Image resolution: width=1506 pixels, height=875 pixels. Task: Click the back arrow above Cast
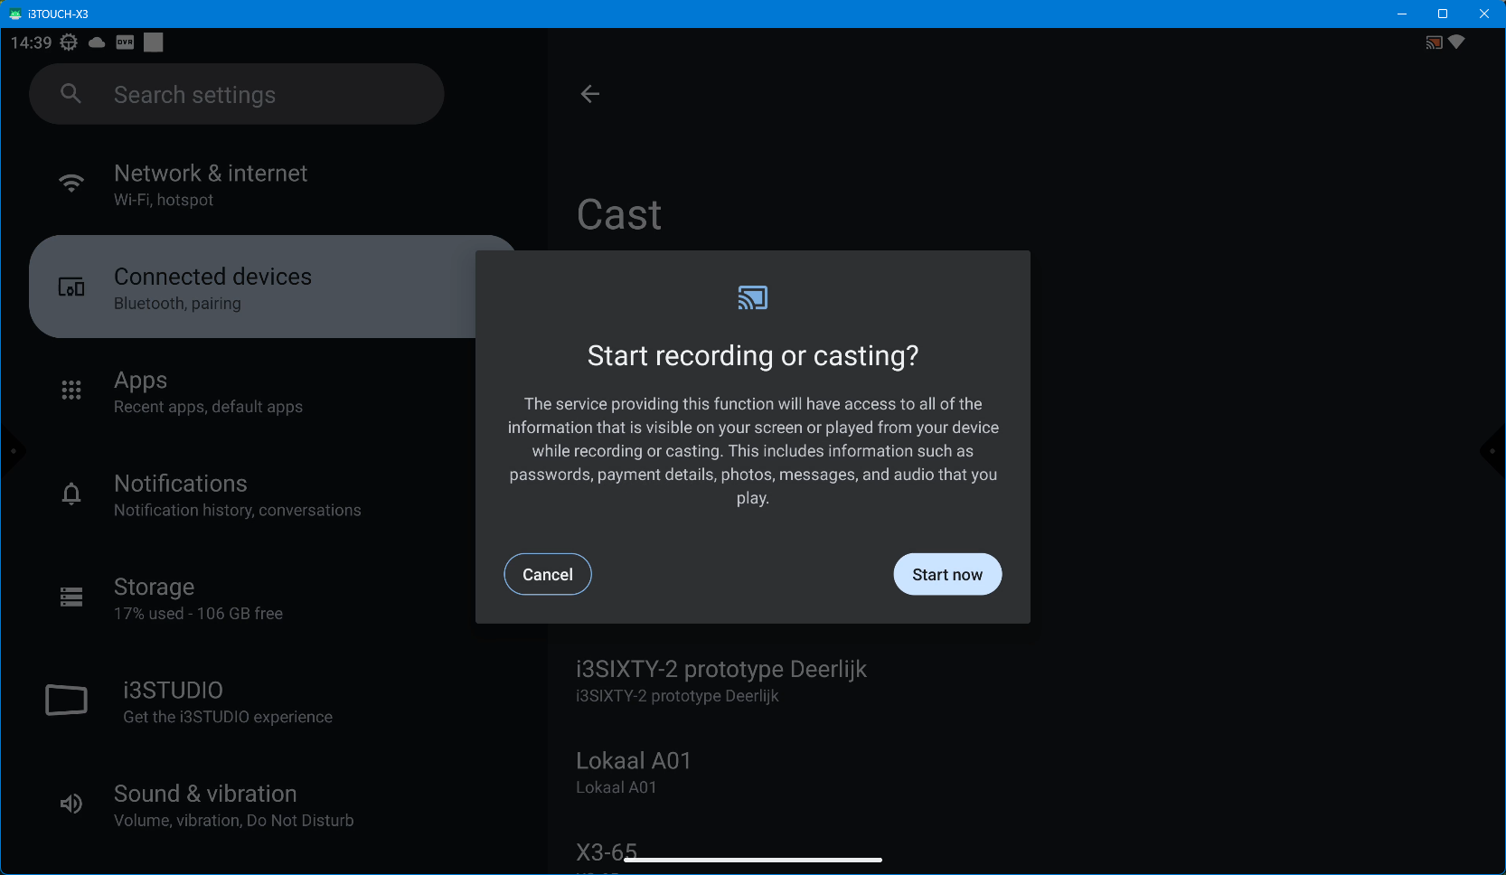click(x=589, y=94)
